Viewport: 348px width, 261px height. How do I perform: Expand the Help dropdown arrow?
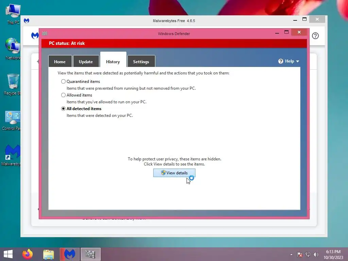[x=298, y=61]
